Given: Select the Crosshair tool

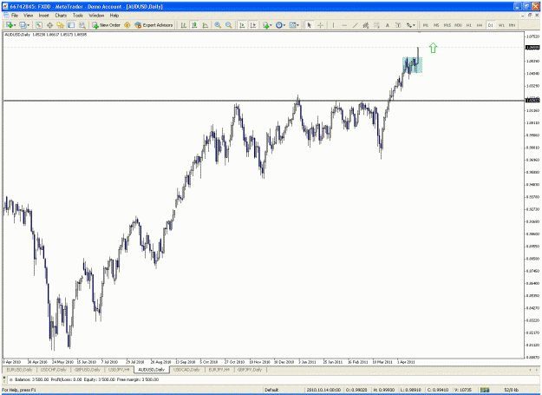Looking at the screenshot, I should 320,25.
